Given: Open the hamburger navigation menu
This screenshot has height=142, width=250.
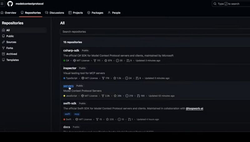Looking at the screenshot, I should coord(2,4).
